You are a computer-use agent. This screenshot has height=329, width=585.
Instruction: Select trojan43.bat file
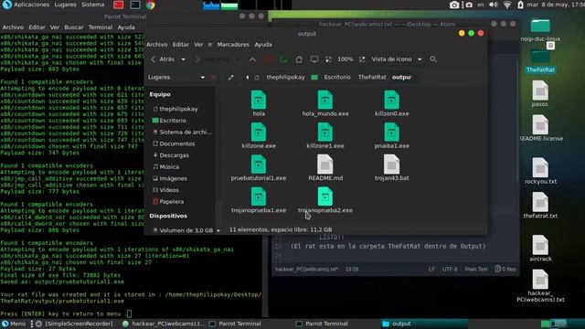coord(392,168)
